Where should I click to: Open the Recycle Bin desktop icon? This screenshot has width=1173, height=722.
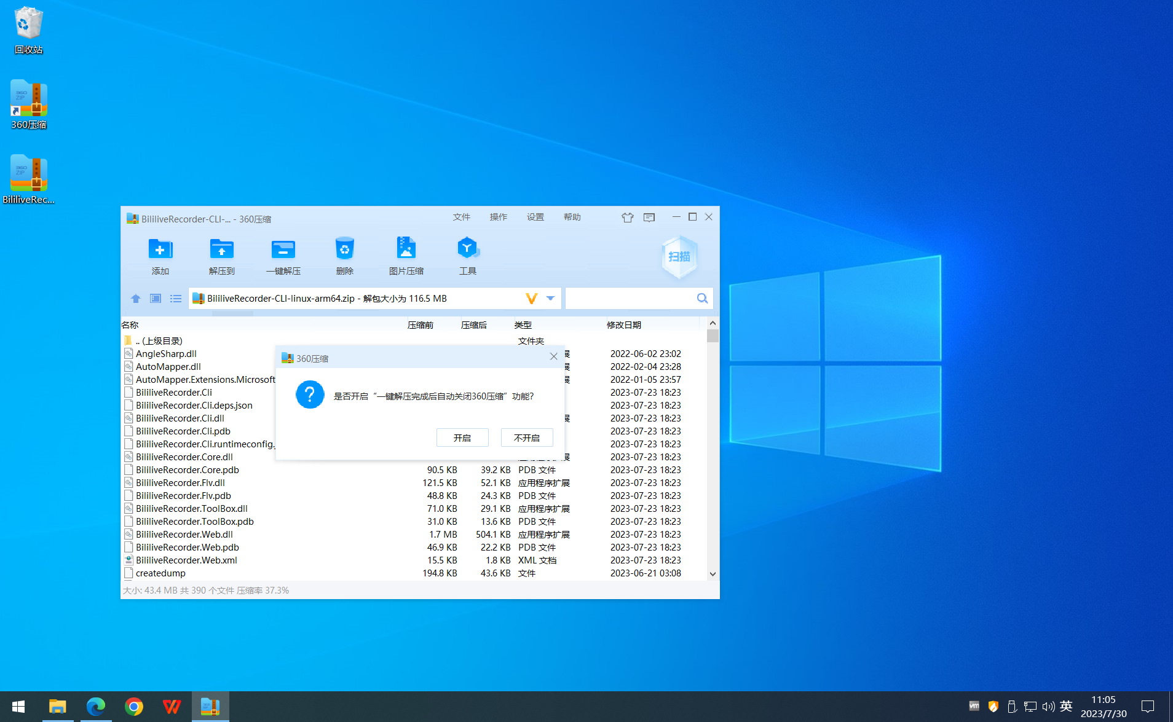pyautogui.click(x=28, y=30)
